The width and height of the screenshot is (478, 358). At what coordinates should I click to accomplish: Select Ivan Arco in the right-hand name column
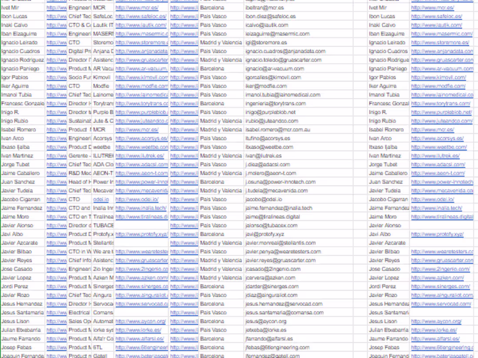(380, 138)
